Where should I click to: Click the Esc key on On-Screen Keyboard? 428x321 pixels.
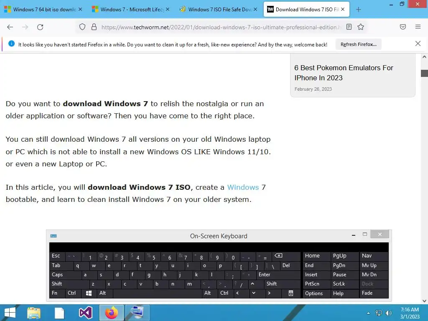tap(57, 256)
